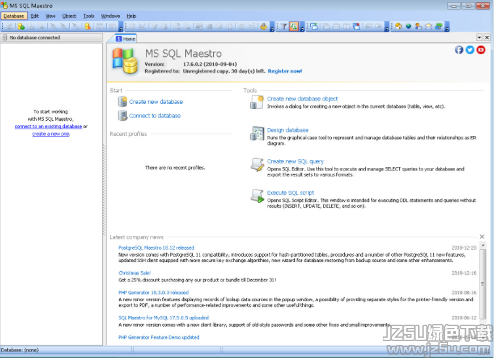Viewport: 494px width, 358px height.
Task: Open the tab list dropdown arrow
Action: [479, 37]
